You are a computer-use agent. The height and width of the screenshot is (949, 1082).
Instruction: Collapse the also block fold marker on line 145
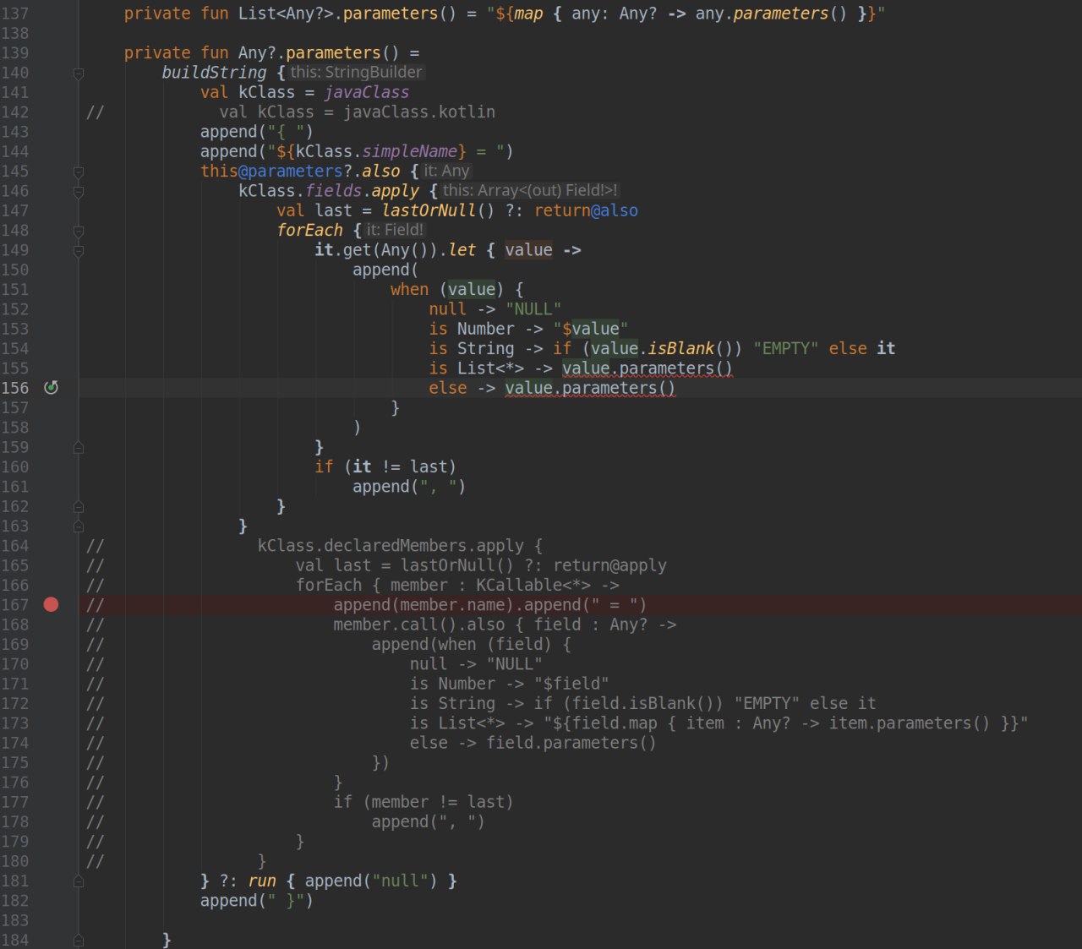coord(79,172)
